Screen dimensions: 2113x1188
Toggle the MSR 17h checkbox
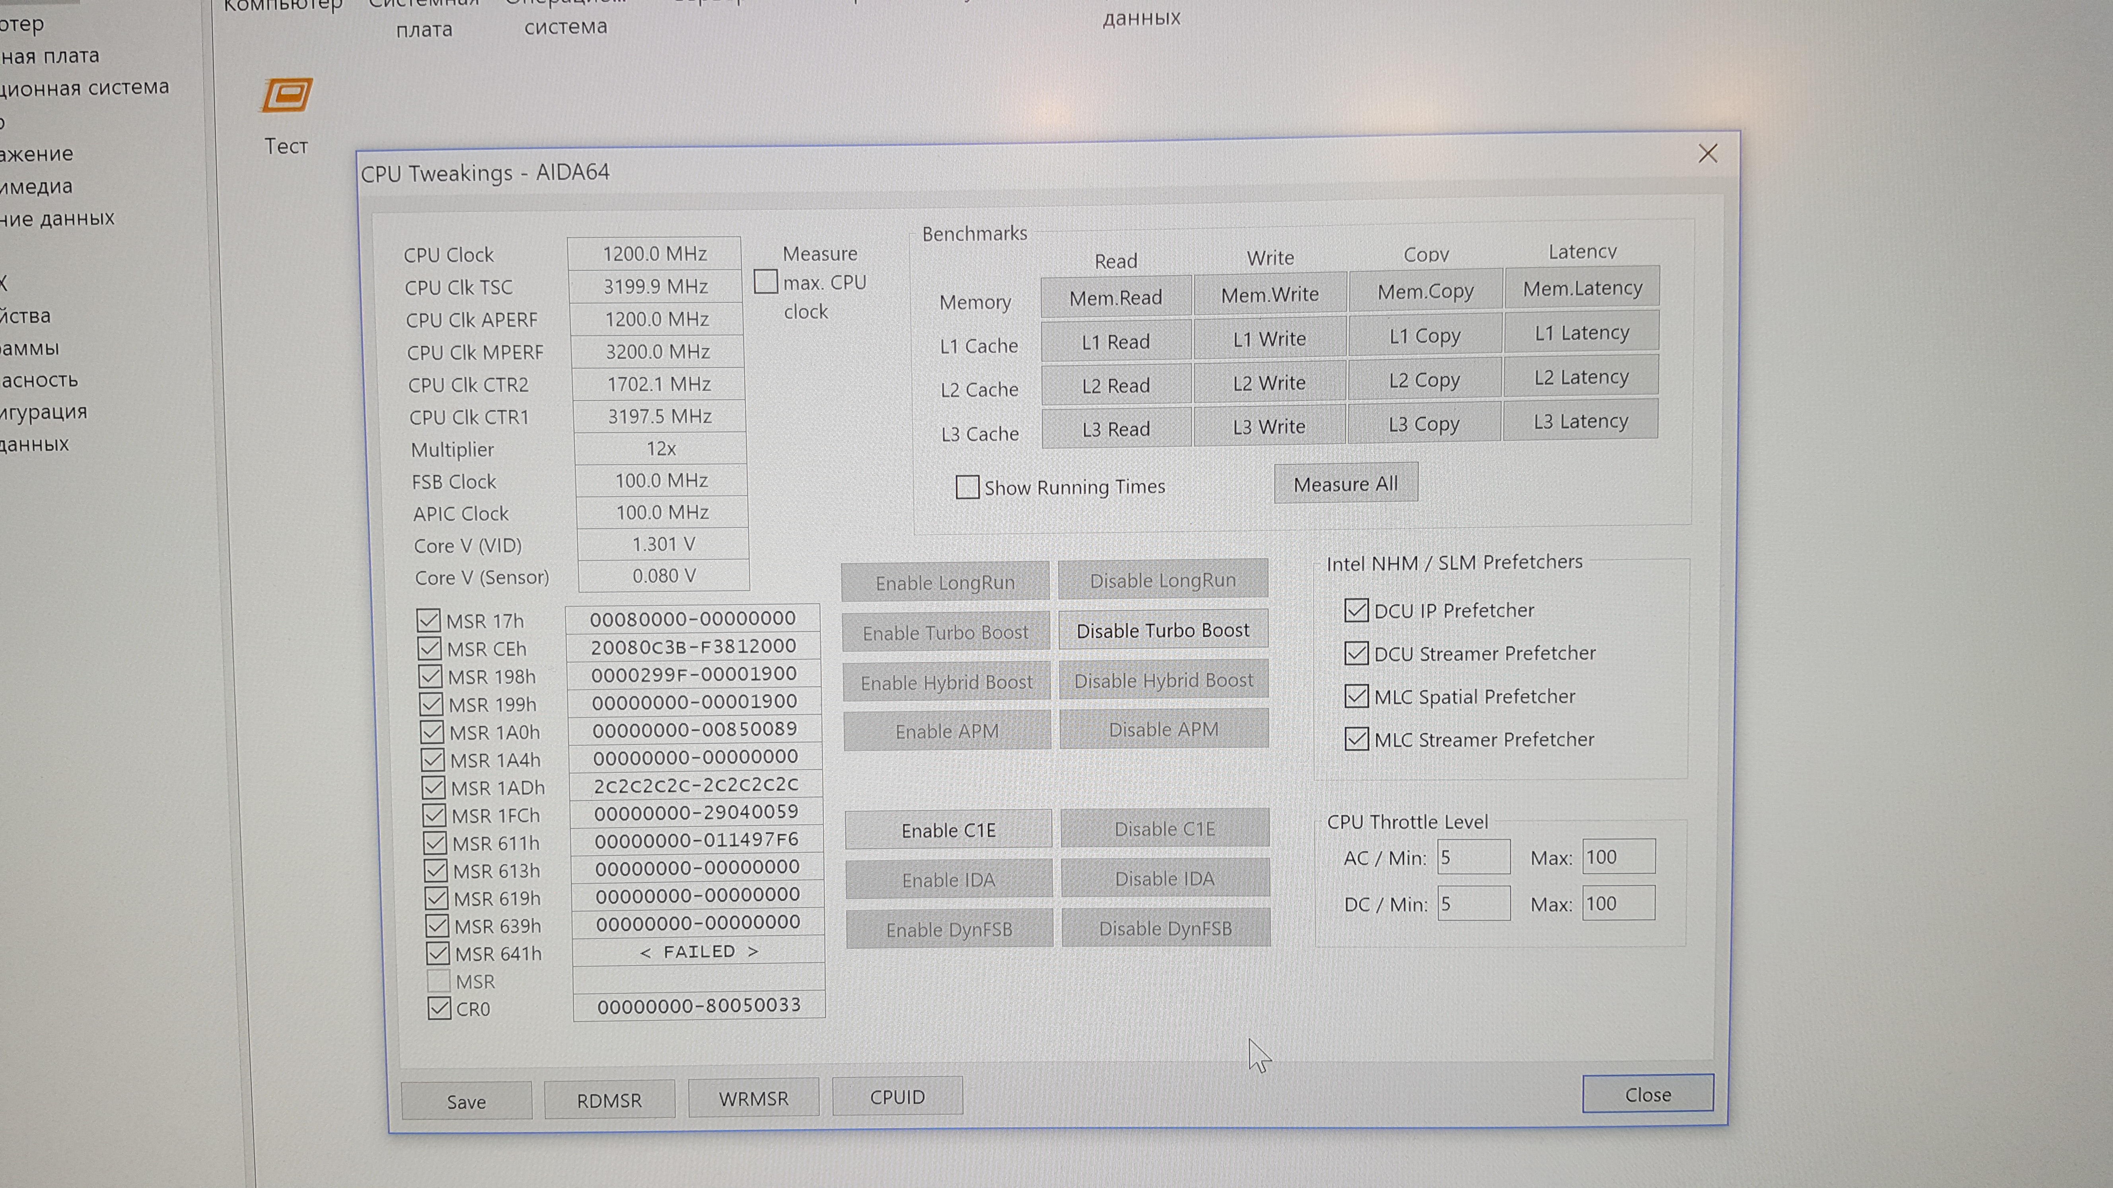click(428, 621)
